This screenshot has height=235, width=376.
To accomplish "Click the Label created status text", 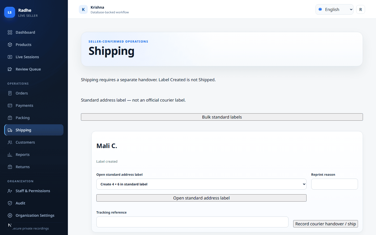I will pyautogui.click(x=107, y=162).
